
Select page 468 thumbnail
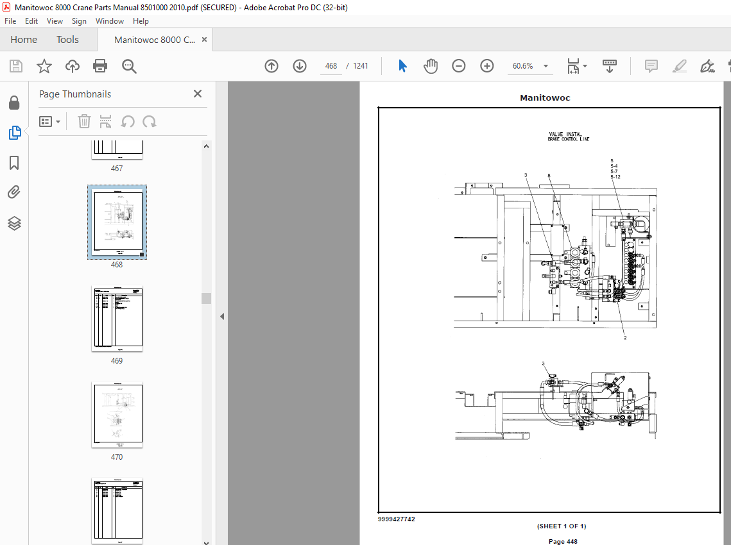(x=117, y=222)
